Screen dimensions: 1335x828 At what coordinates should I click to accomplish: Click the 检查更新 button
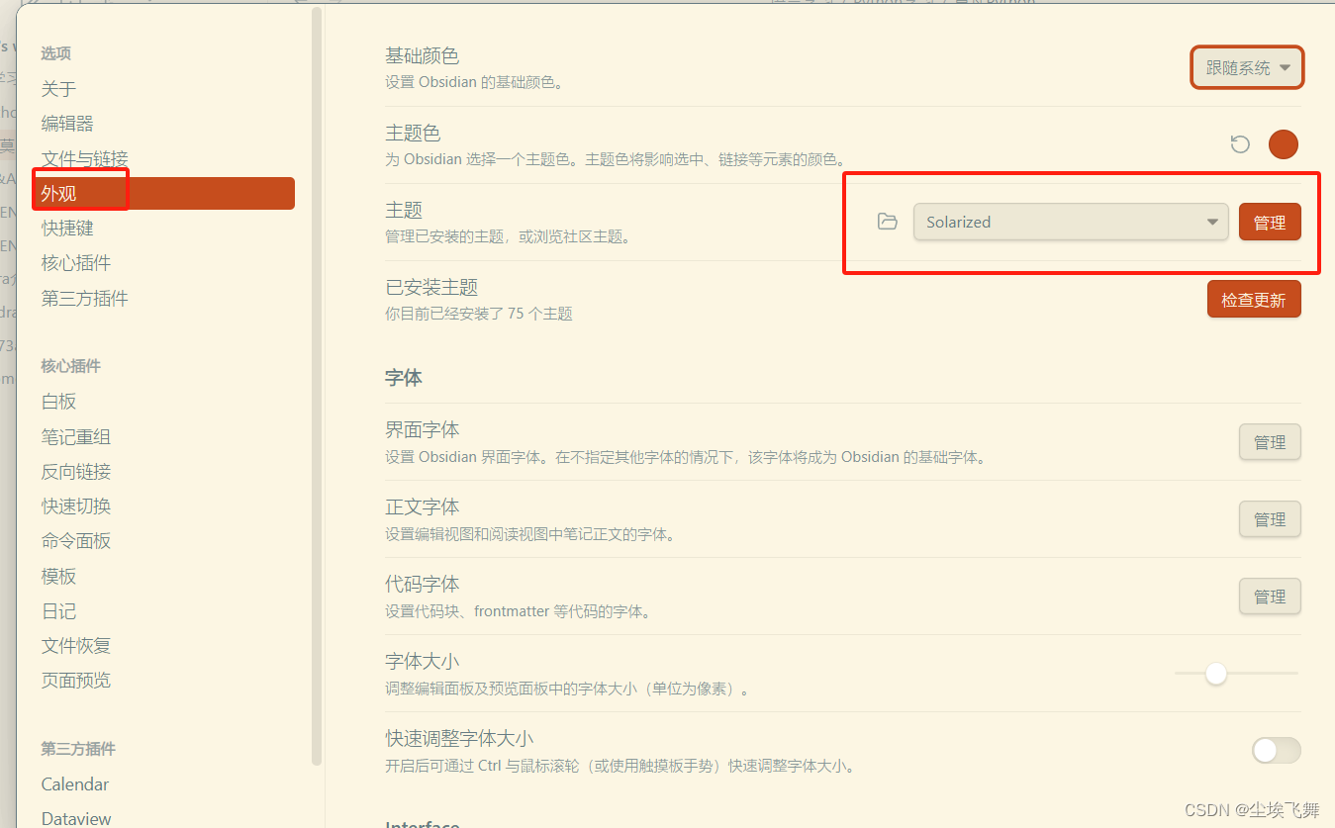1254,300
